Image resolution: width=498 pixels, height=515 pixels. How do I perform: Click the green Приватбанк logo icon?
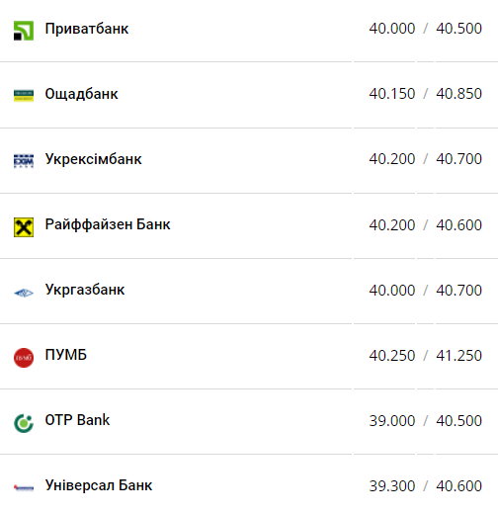click(24, 31)
